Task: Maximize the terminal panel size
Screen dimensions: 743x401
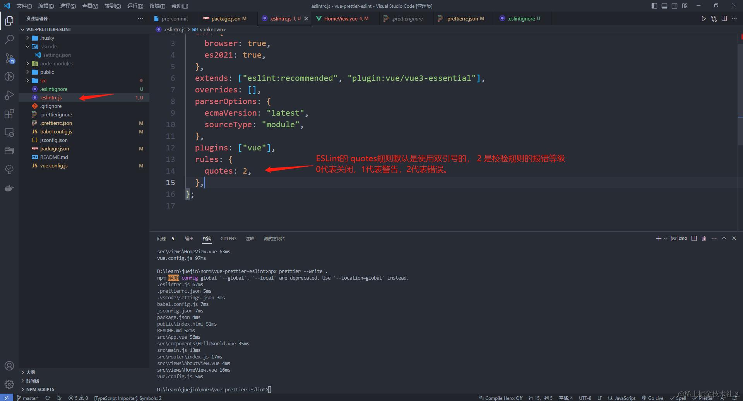Action: pos(724,239)
